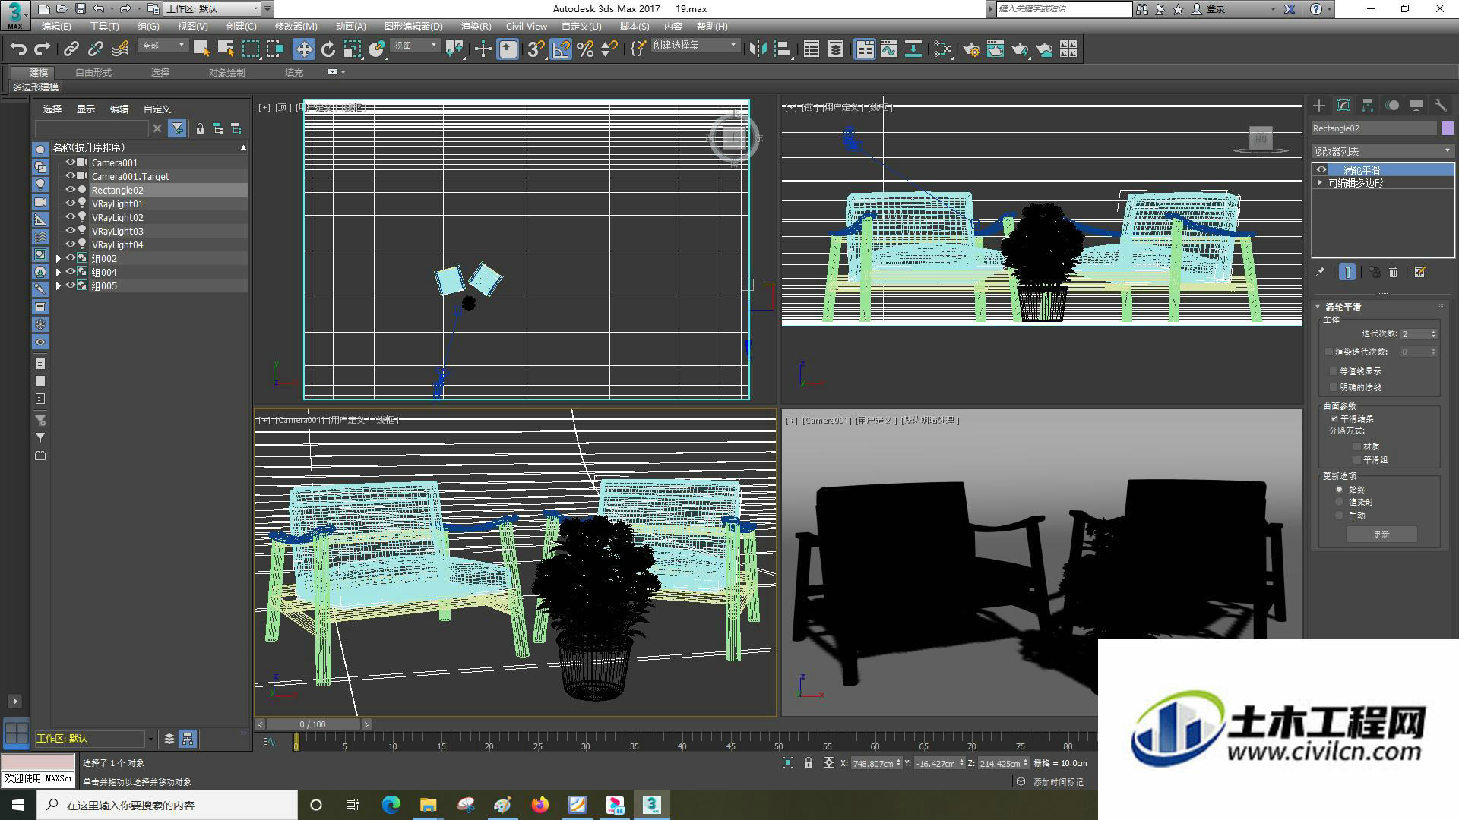Remove modifier from stack with trash icon

[x=1394, y=272]
